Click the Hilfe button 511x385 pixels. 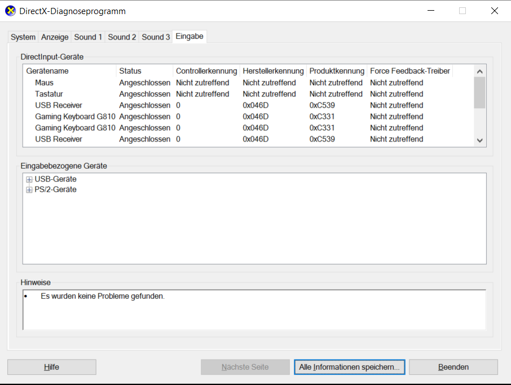(x=52, y=367)
